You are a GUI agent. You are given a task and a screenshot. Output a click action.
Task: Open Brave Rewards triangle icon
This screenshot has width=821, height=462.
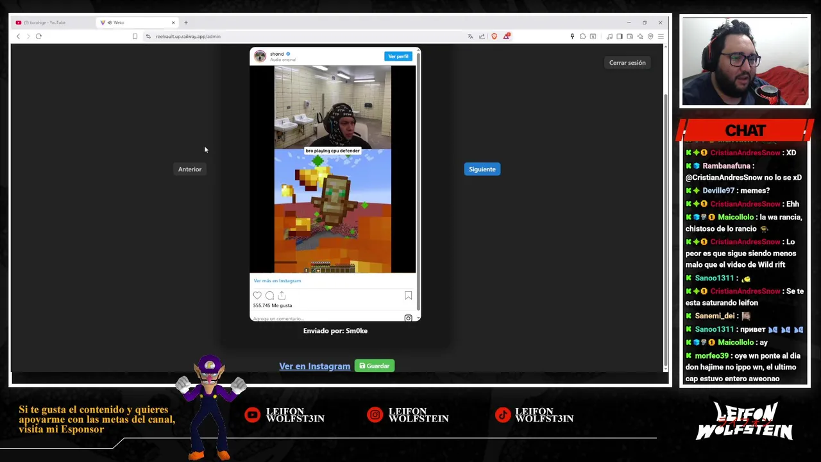506,37
